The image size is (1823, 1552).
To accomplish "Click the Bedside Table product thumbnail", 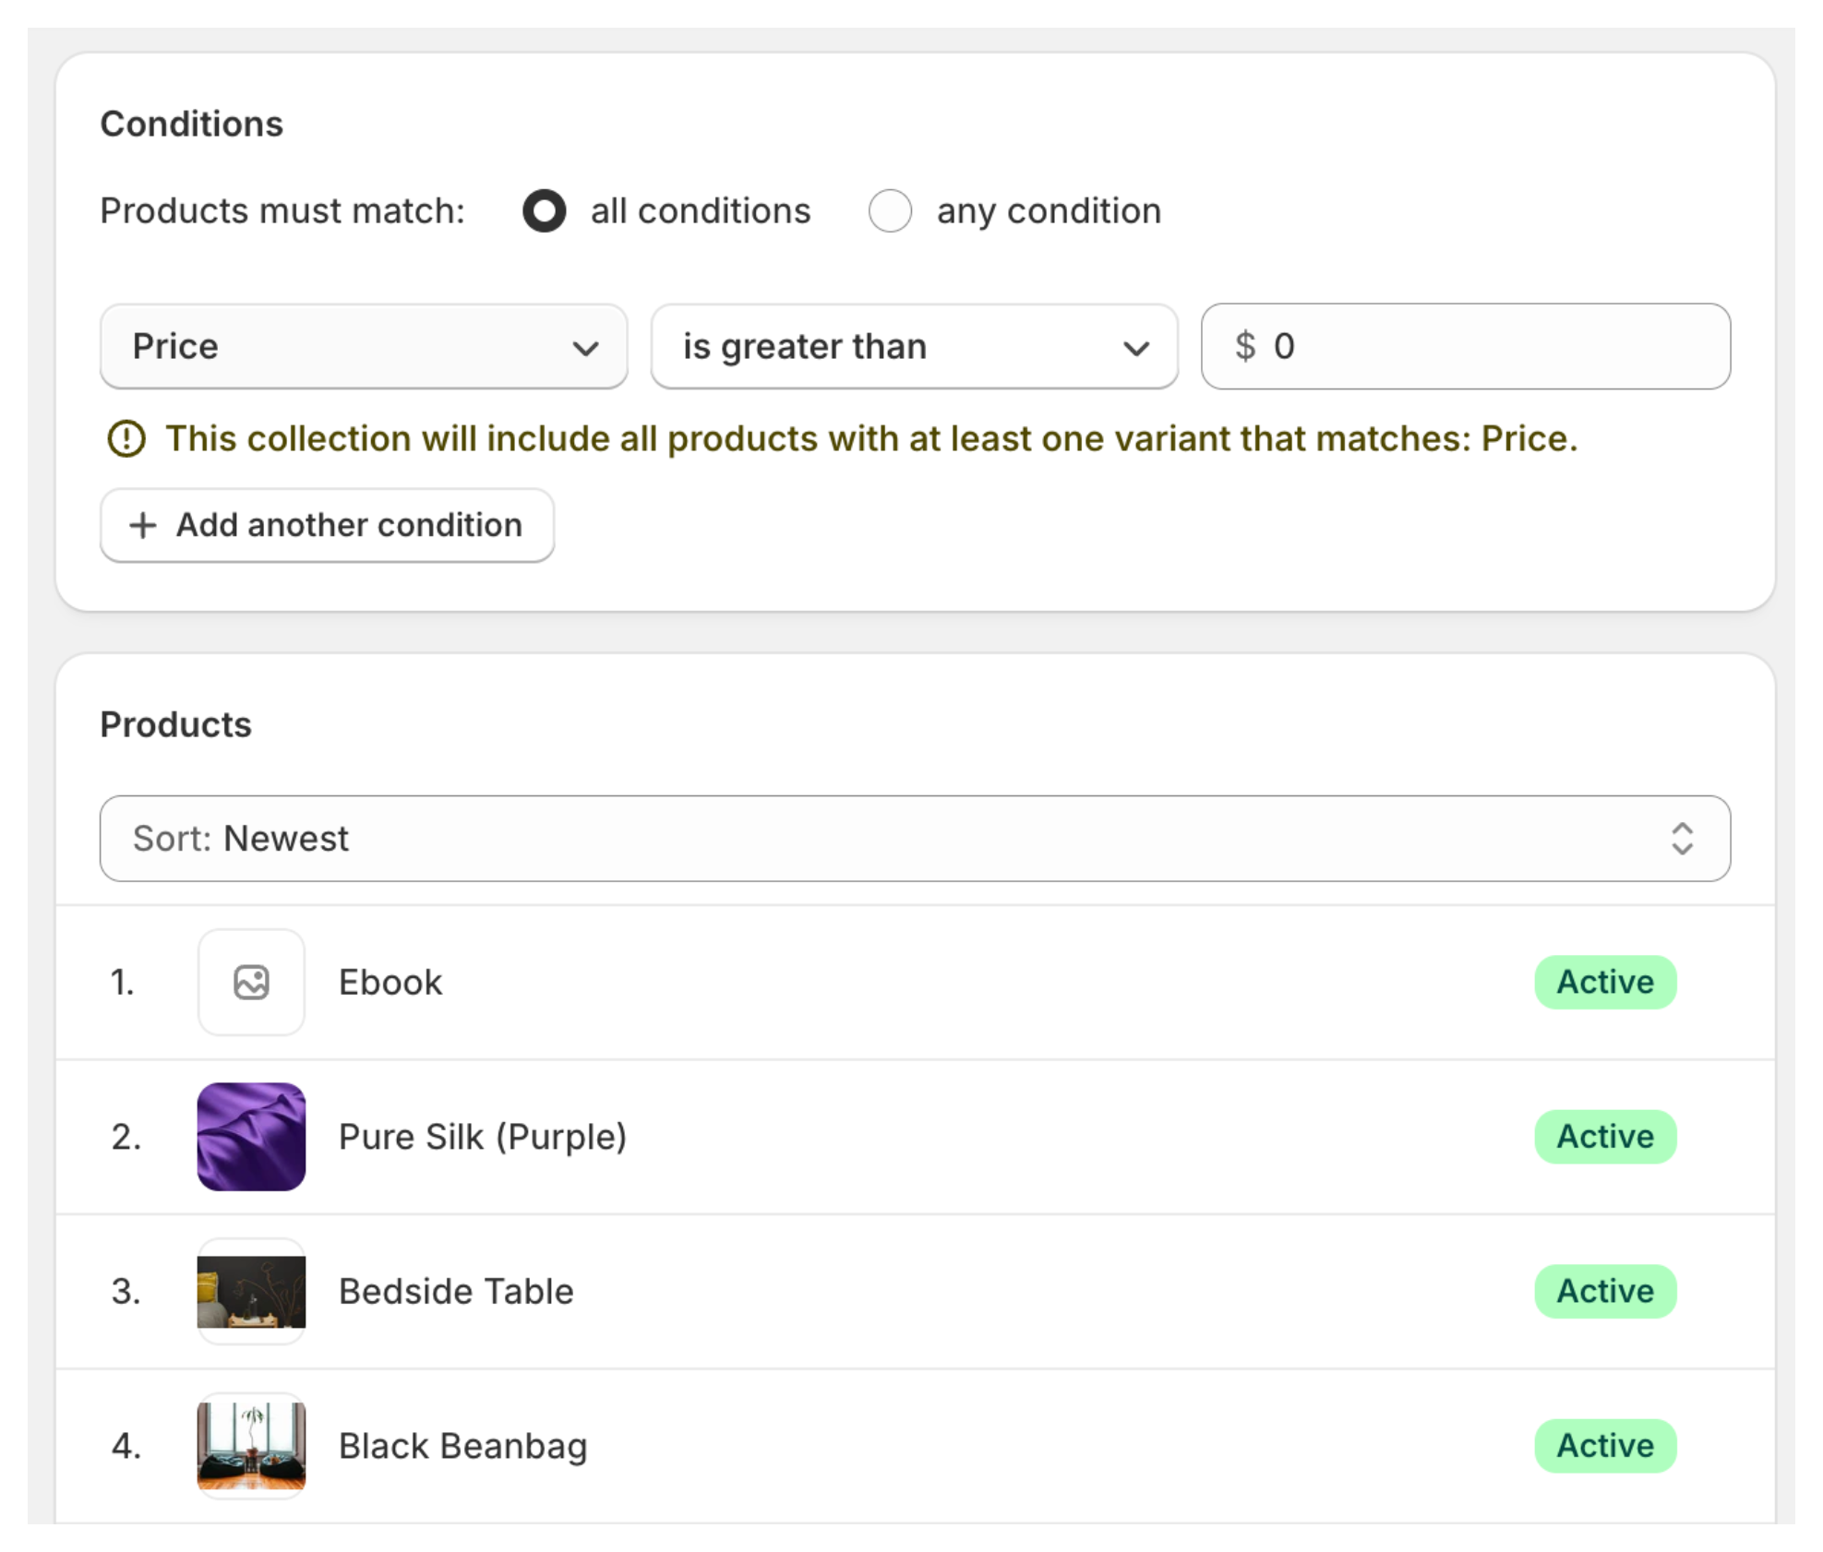I will (251, 1291).
